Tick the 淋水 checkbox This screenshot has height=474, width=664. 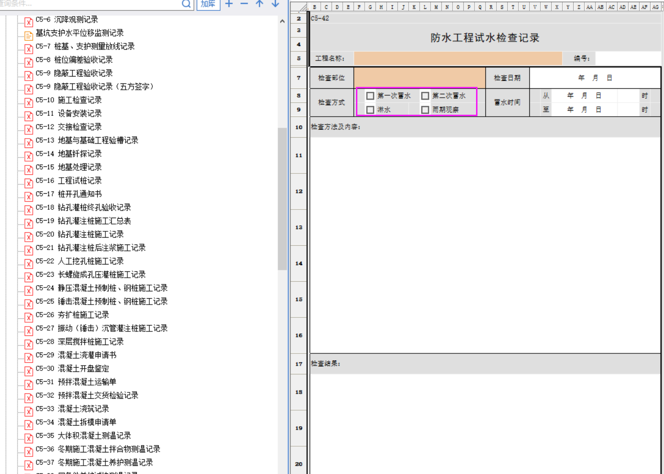pyautogui.click(x=371, y=110)
